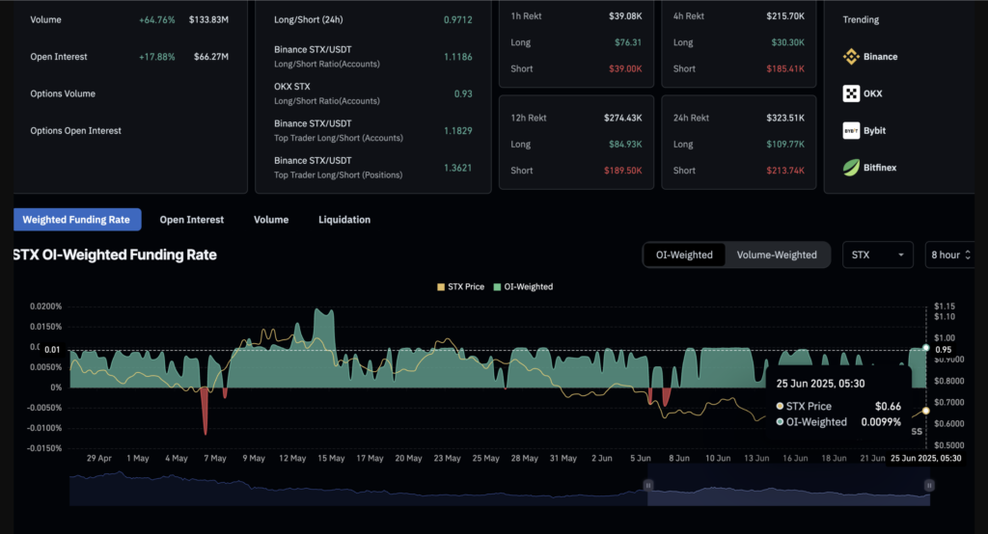
Task: Select the OI-Weighted toggle option
Action: tap(684, 254)
